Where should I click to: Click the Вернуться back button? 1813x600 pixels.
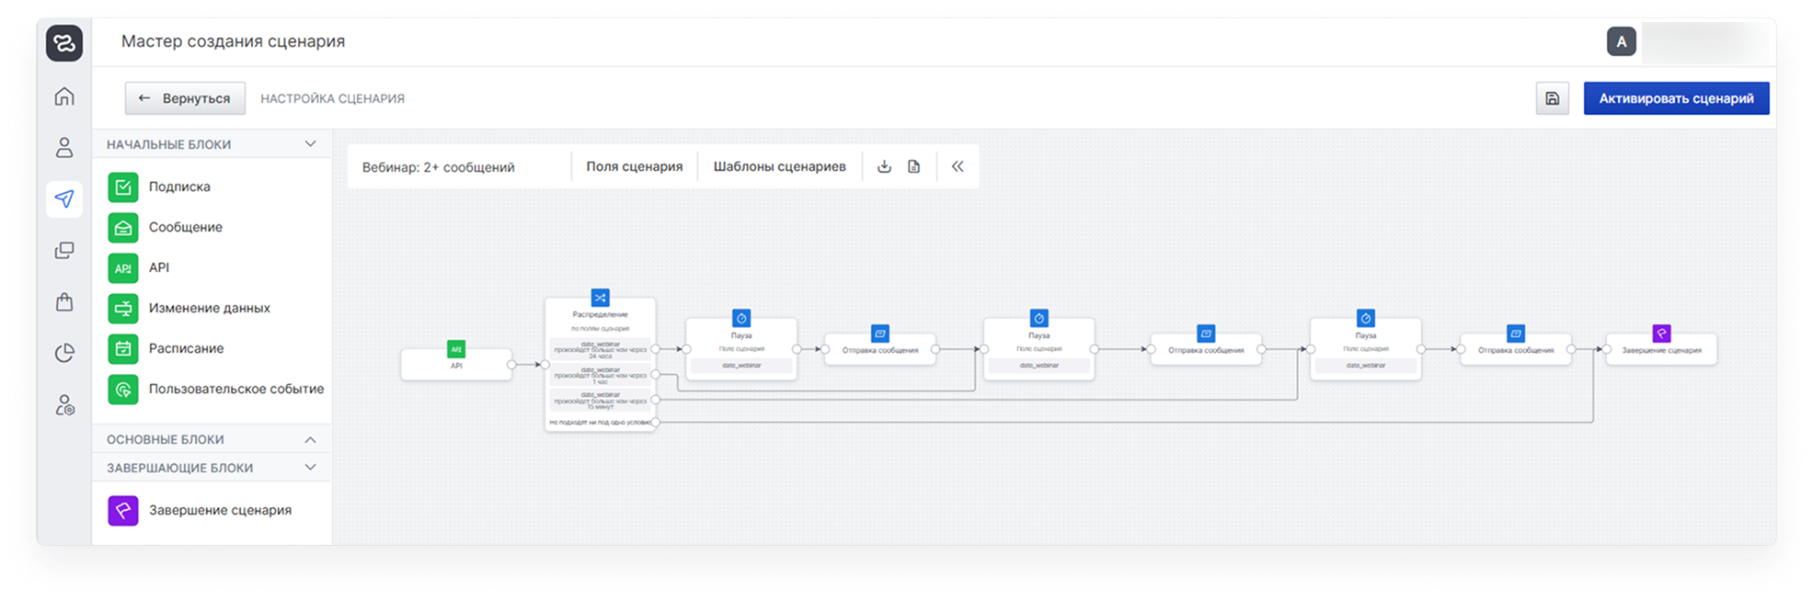pos(185,98)
